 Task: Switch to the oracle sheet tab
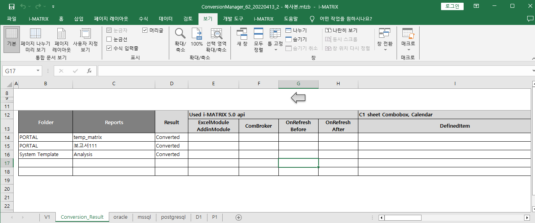(120, 217)
